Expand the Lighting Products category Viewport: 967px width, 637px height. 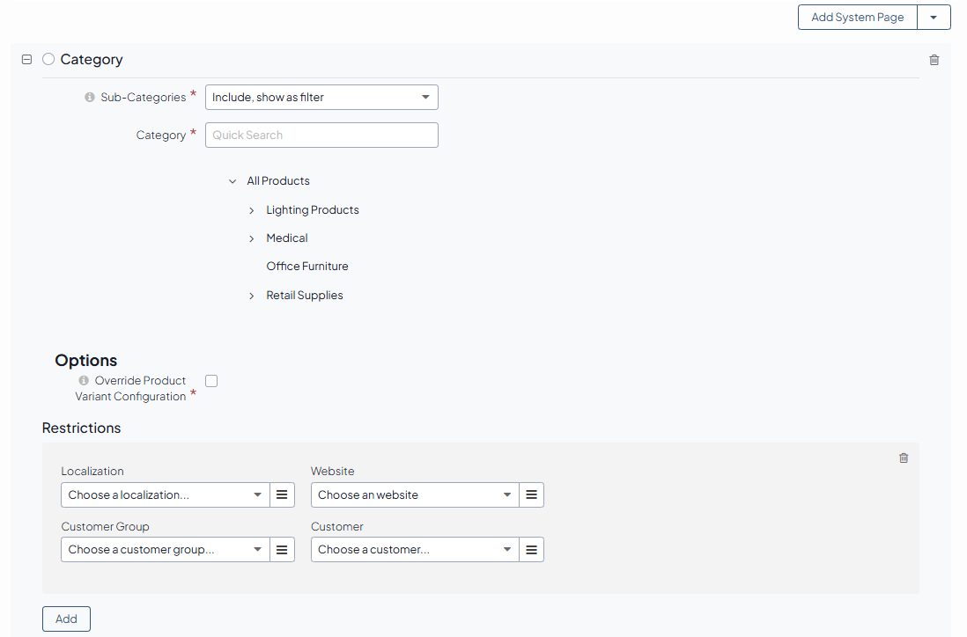[252, 210]
